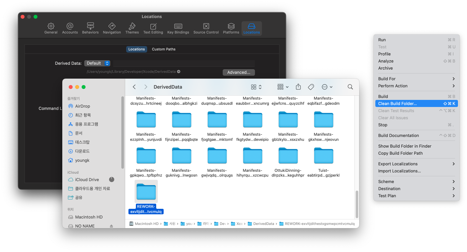467x252 pixels.
Task: Click Finder tag icon
Action: [311, 87]
